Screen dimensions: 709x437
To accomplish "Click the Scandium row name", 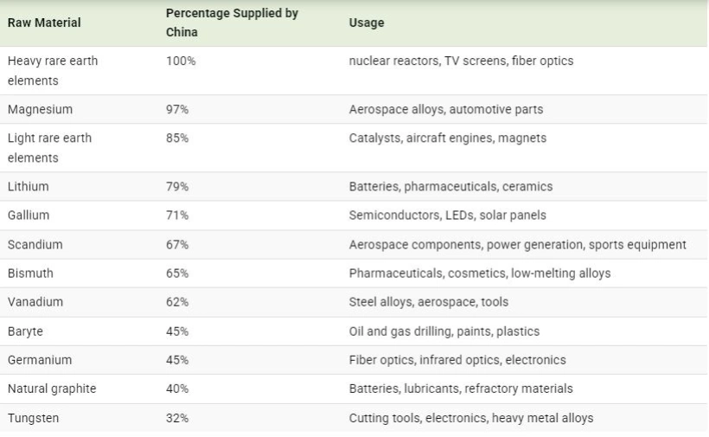I will coord(35,244).
